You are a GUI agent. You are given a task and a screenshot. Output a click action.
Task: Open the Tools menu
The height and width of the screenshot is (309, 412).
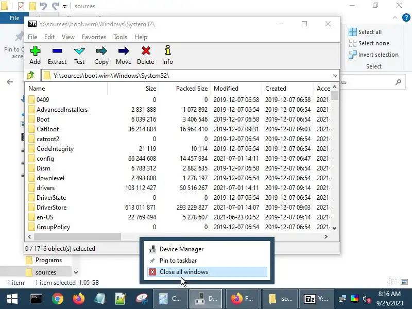(x=120, y=37)
